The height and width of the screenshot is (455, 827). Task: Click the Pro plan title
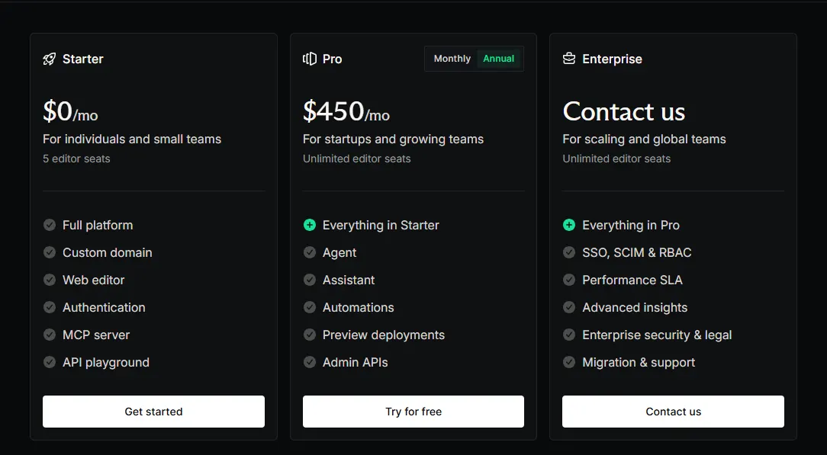[x=333, y=59]
